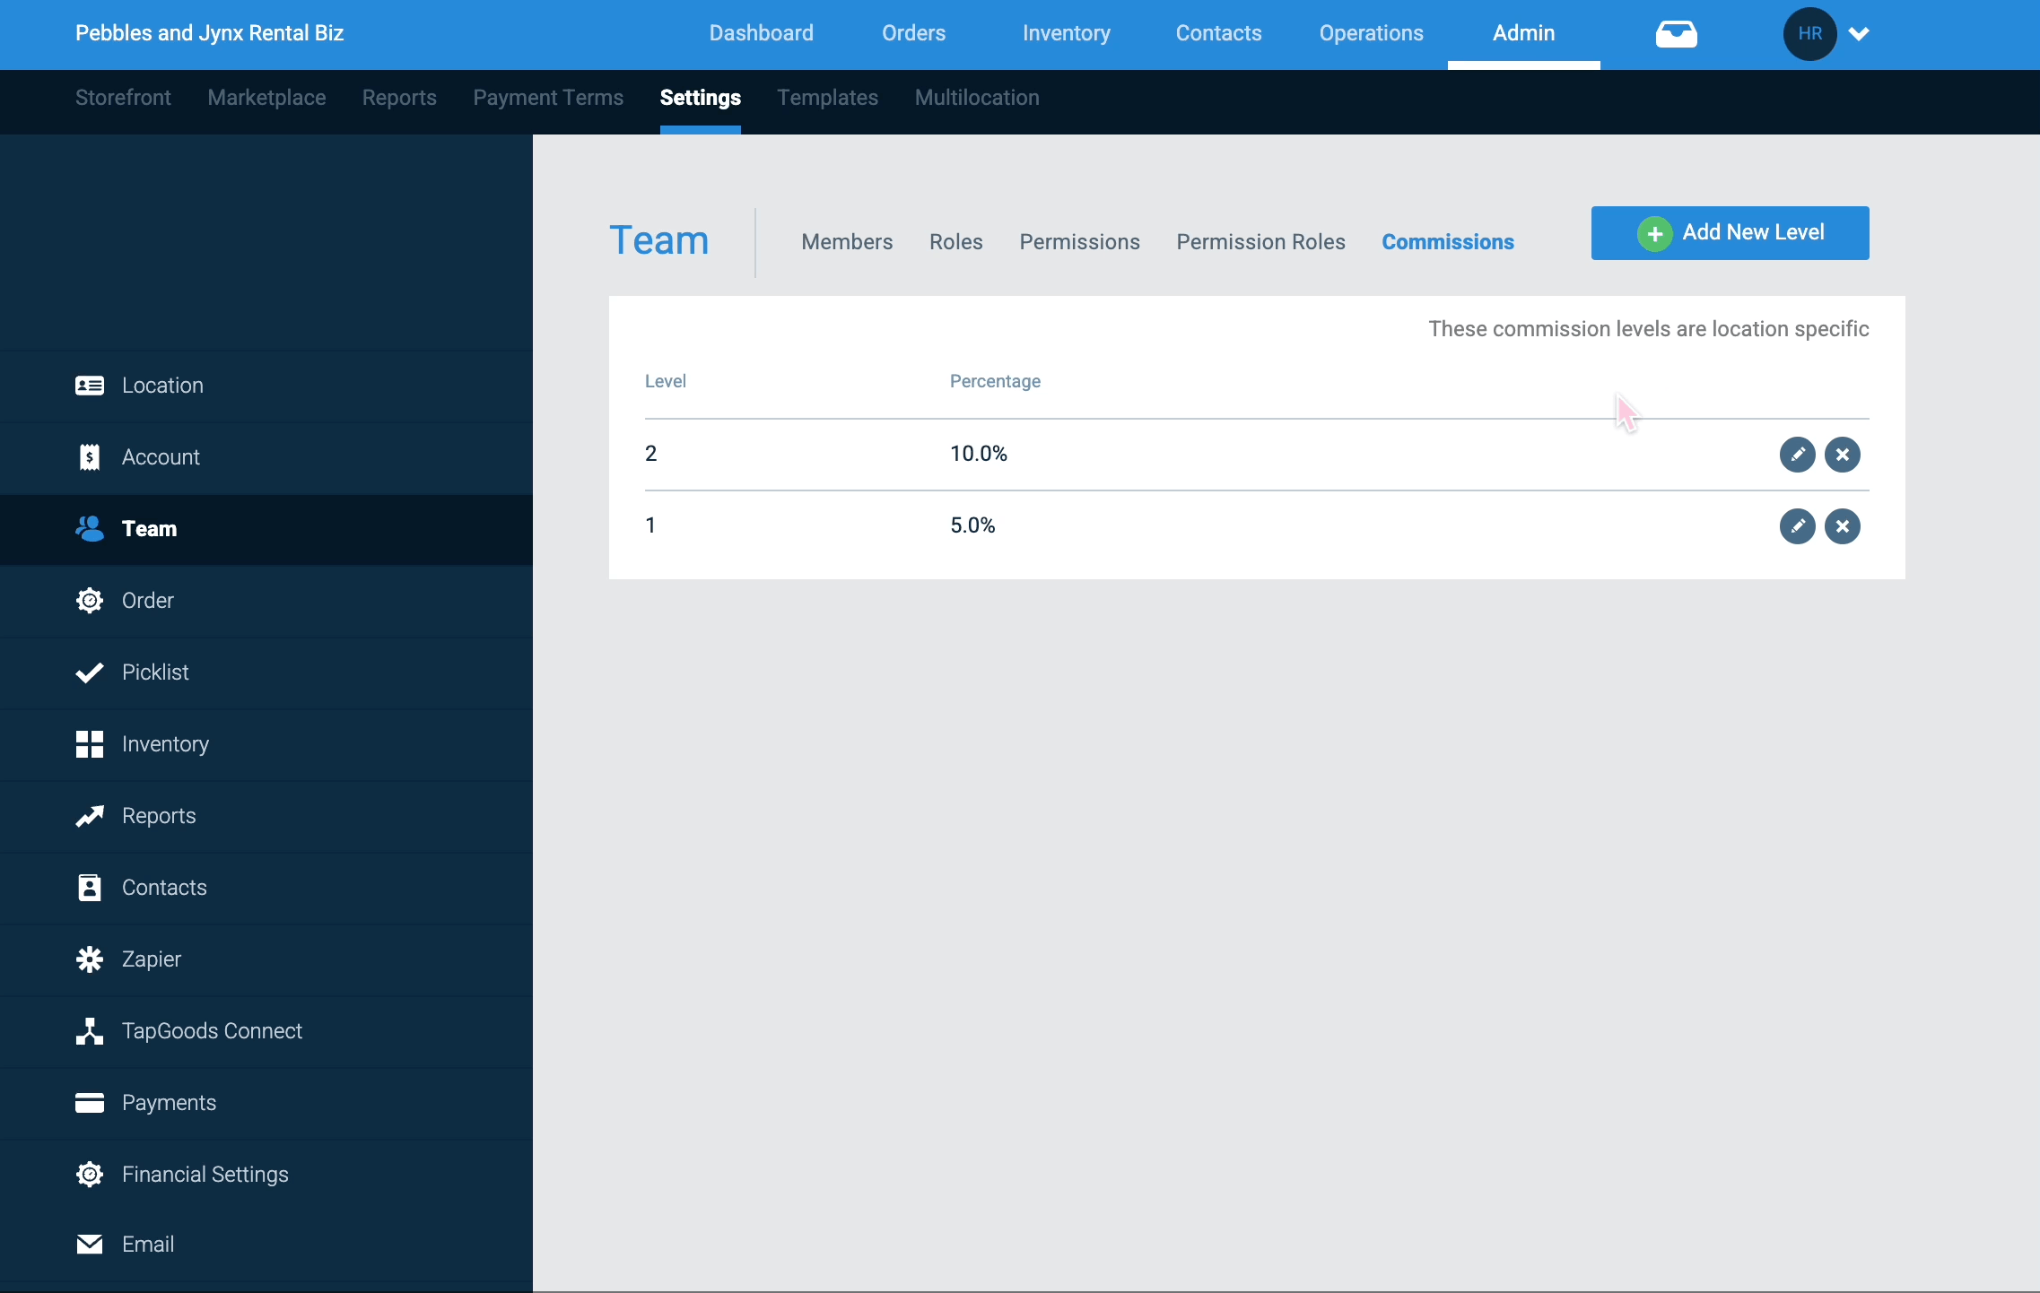Click the Add New Level button
The image size is (2040, 1293).
pos(1730,232)
